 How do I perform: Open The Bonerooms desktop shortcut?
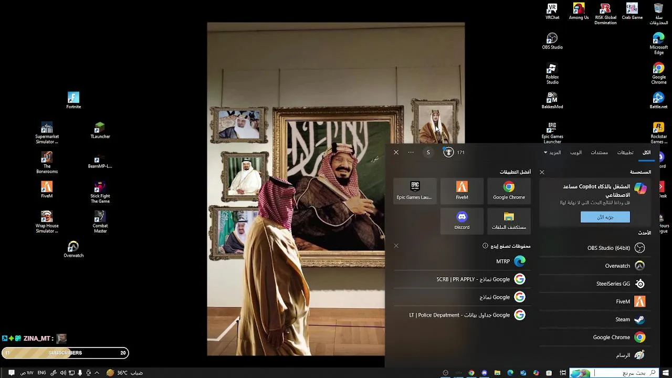pos(47,163)
